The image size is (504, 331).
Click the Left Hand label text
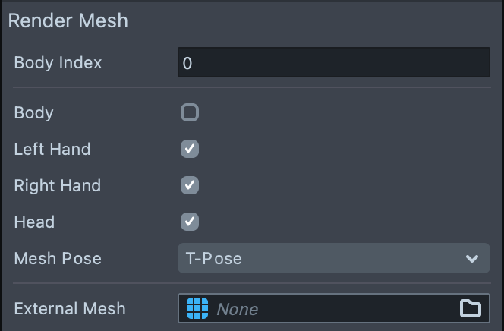click(x=52, y=149)
